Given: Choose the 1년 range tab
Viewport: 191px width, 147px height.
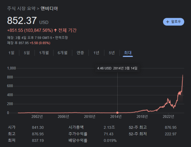Looking at the screenshot, I should point(96,53).
